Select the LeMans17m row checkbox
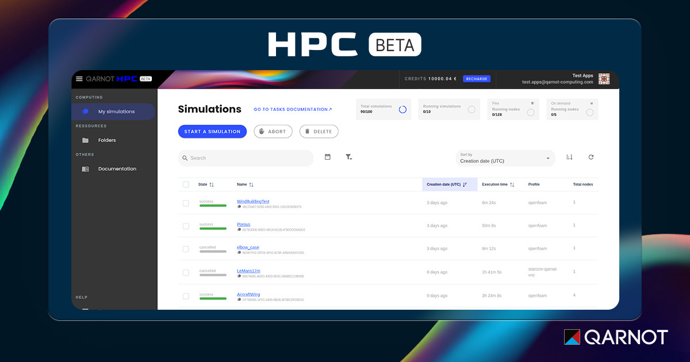 coord(186,273)
